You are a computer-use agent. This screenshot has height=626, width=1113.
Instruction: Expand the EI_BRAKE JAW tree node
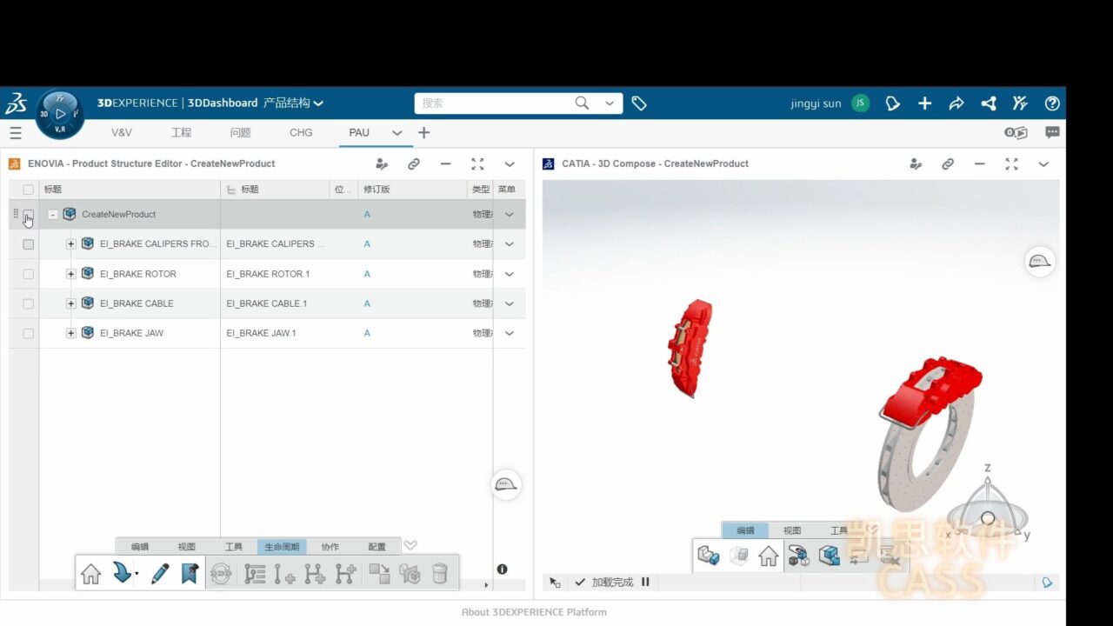[x=71, y=333]
